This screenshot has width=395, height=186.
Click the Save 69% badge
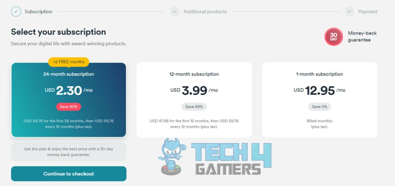(x=194, y=107)
